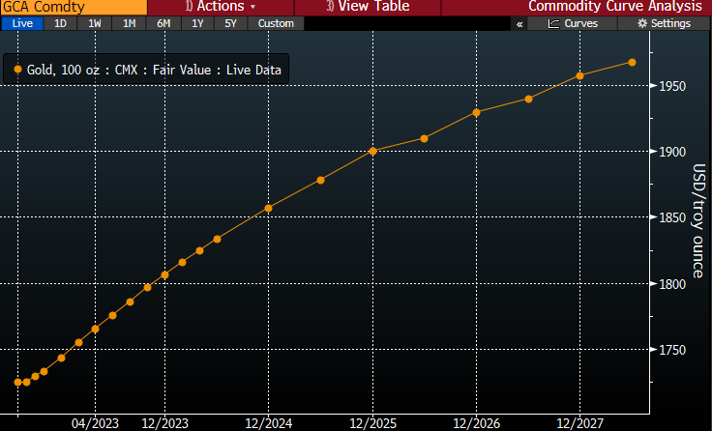Click the Gold 100 oz legend label
712x431 pixels.
coord(154,70)
